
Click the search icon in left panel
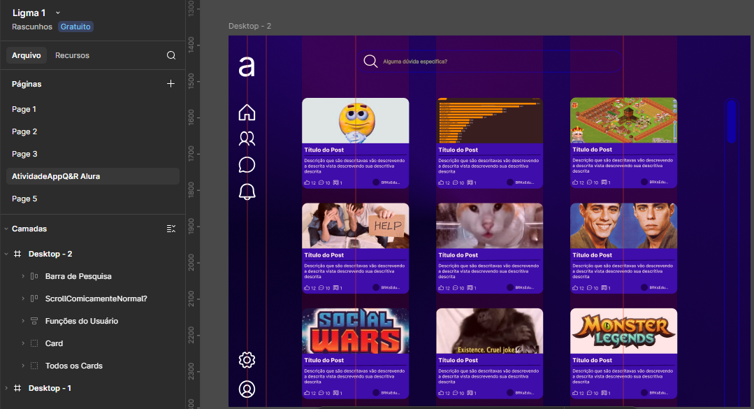[x=171, y=55]
